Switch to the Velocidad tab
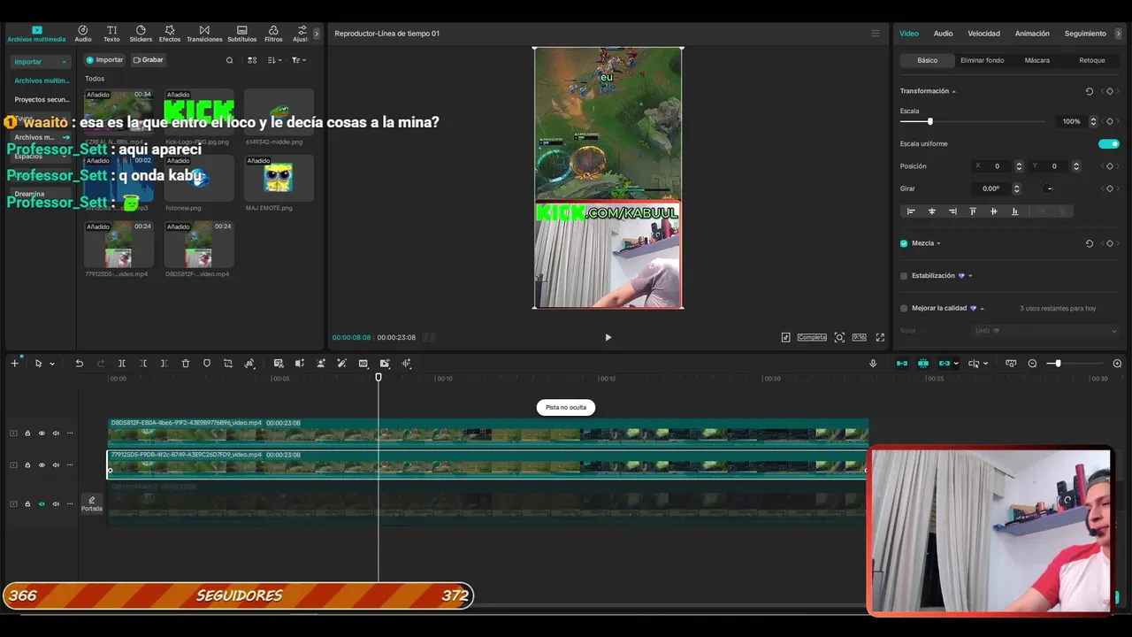Screen dimensions: 1132x637 [x=983, y=34]
